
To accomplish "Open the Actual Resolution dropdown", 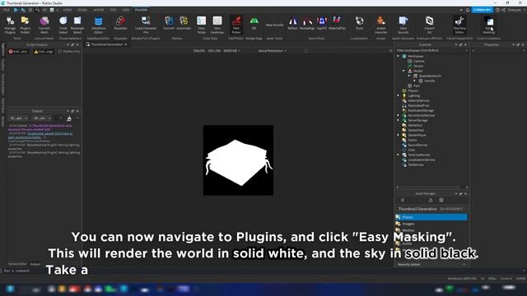I will (273, 51).
